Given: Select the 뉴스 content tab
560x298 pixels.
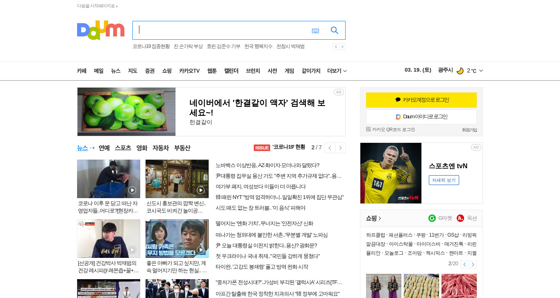Looking at the screenshot, I should tap(82, 148).
